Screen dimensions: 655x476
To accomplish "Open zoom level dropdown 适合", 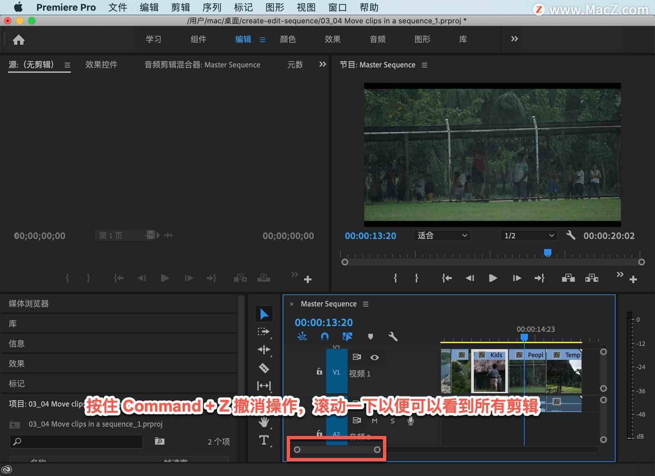I will [442, 235].
